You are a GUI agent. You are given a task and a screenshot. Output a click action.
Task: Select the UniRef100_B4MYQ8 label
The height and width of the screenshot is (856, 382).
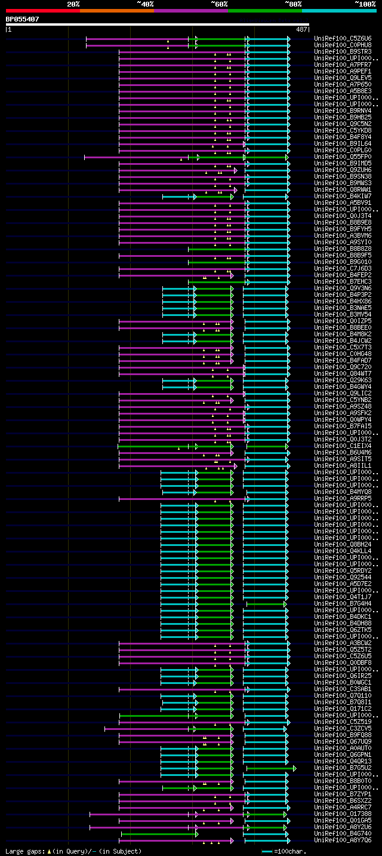tap(343, 492)
